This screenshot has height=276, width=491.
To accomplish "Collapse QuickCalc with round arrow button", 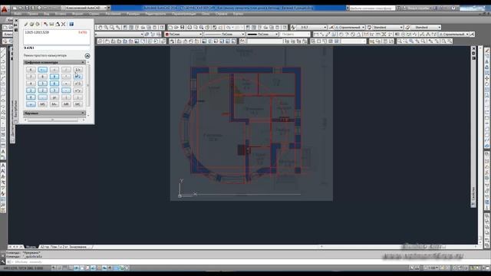I will click(87, 56).
